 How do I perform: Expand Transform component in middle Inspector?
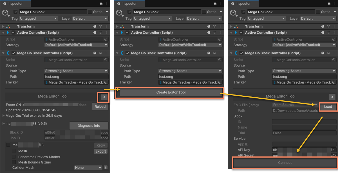point(118,26)
